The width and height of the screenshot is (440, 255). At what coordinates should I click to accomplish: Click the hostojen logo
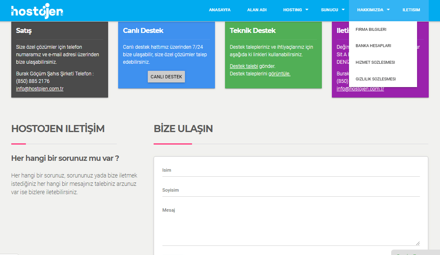pos(37,11)
